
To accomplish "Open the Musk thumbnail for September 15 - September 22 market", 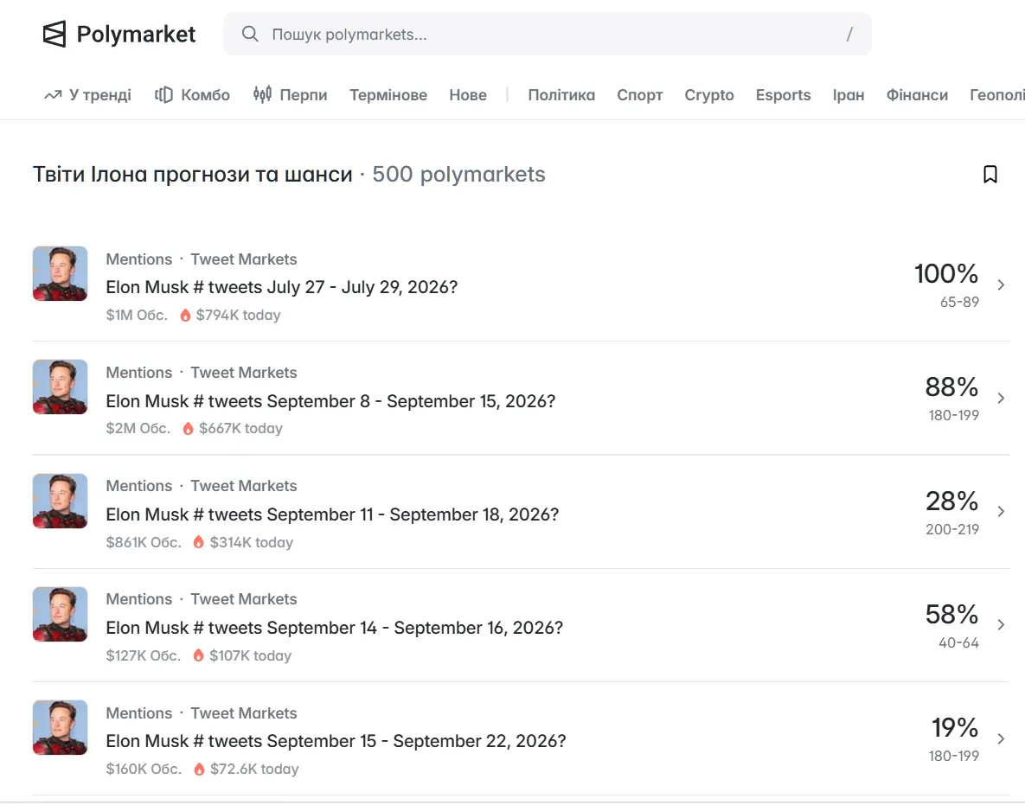I will point(61,727).
